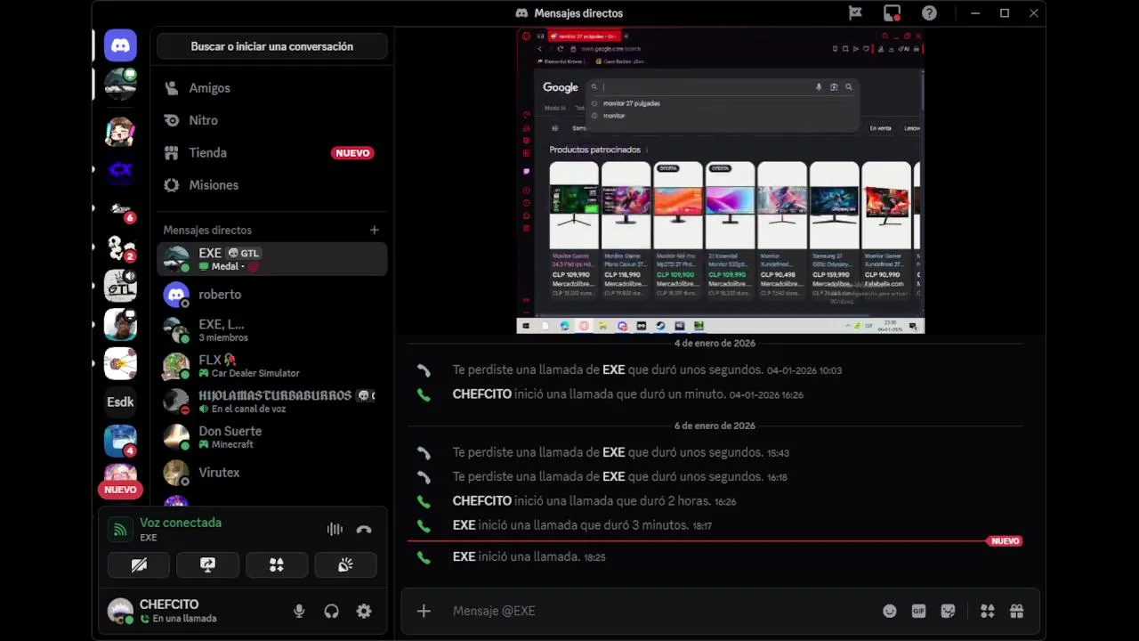The height and width of the screenshot is (641, 1139).
Task: Mute the microphone
Action: 299,611
